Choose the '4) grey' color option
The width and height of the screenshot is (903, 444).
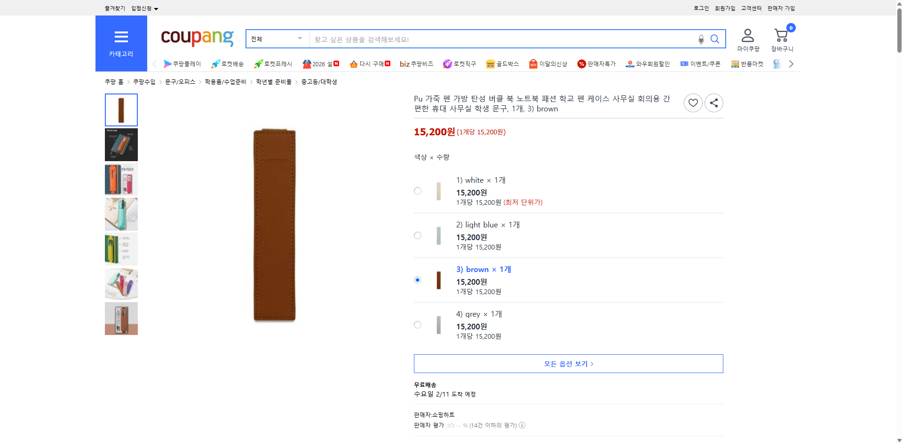click(418, 325)
